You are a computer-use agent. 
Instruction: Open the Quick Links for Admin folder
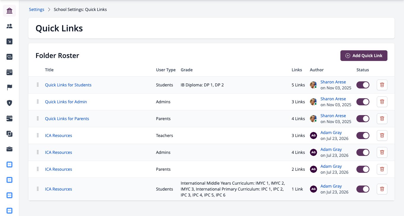tap(66, 102)
